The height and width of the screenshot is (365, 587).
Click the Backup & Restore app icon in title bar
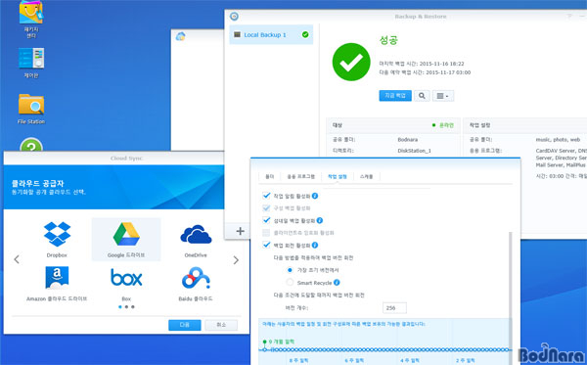tap(234, 16)
